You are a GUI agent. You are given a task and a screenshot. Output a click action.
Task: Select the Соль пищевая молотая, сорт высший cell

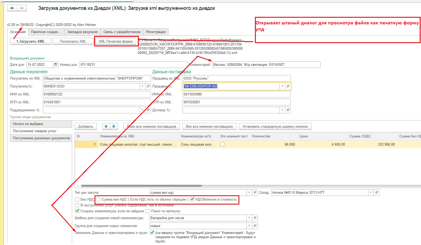(138, 144)
